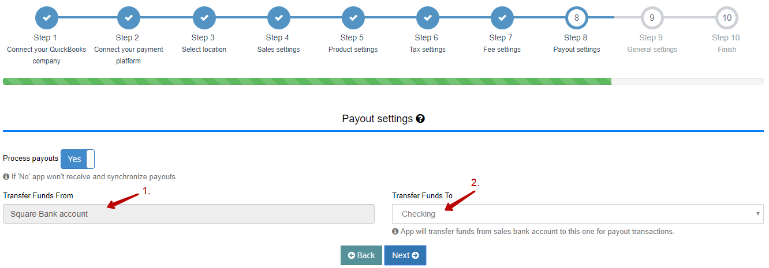Screen dimensions: 769x268
Task: Click the Step 1 checkmark circle
Action: [47, 18]
